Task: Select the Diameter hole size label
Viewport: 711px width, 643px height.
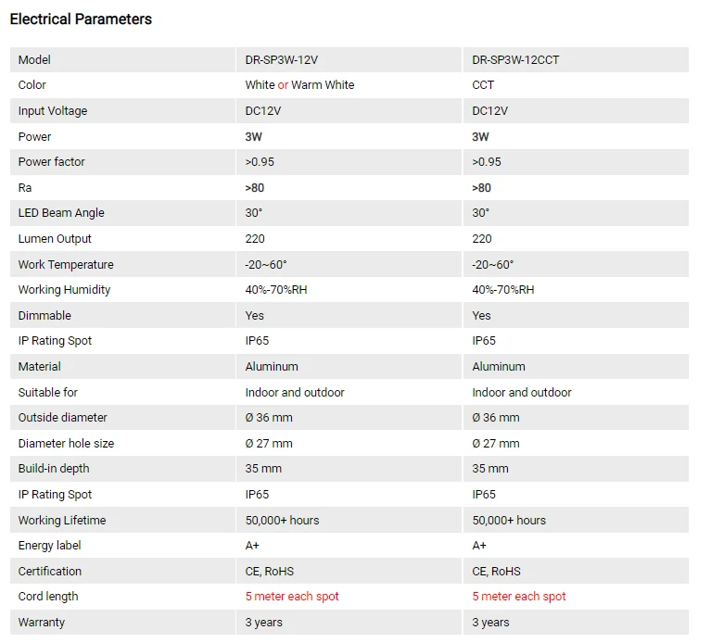Action: point(67,444)
